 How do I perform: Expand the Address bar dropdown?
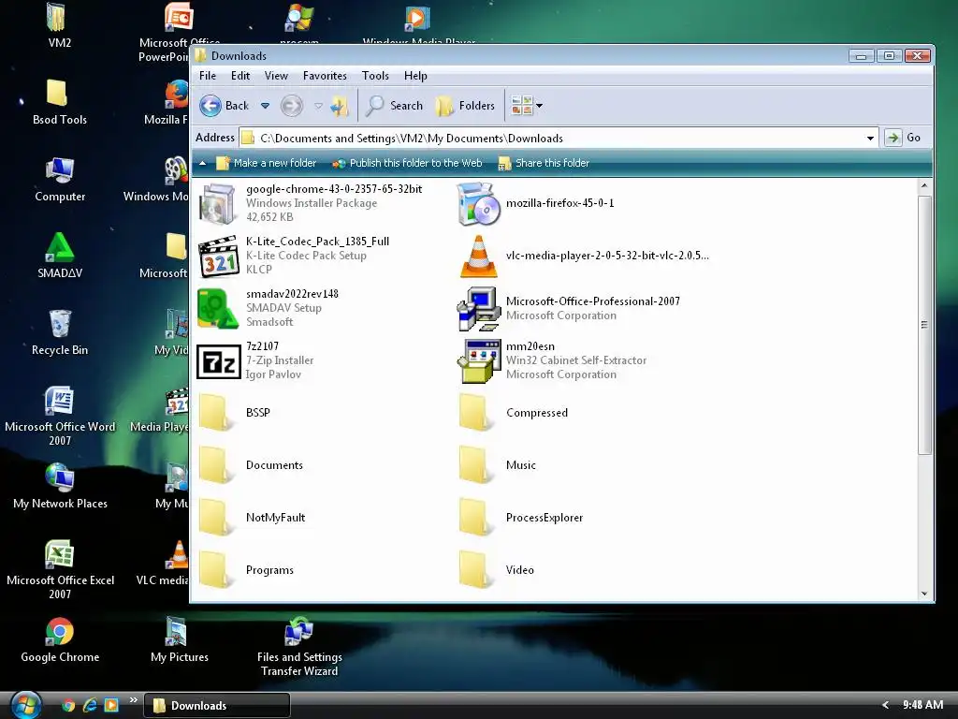point(870,139)
